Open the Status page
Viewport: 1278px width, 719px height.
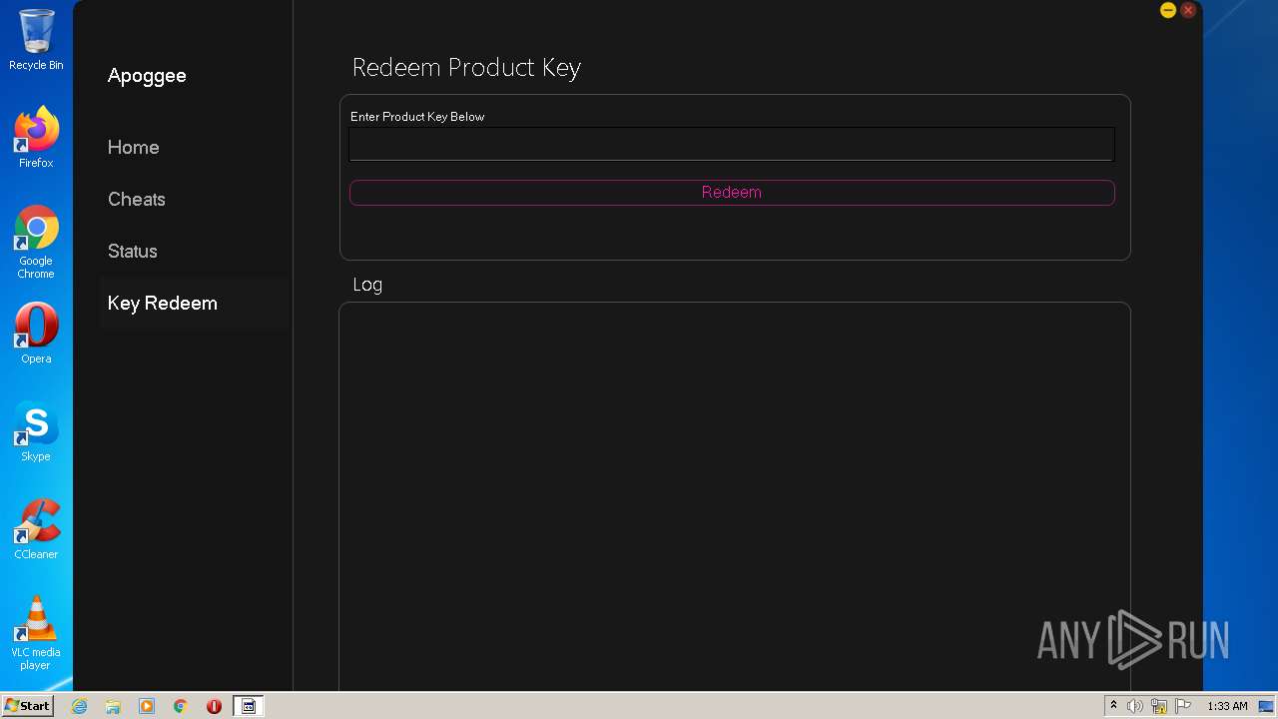coord(133,251)
